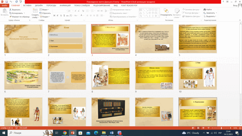The height and width of the screenshot is (136, 242).
Task: Switch to Normal view in status bar
Action: click(193, 128)
